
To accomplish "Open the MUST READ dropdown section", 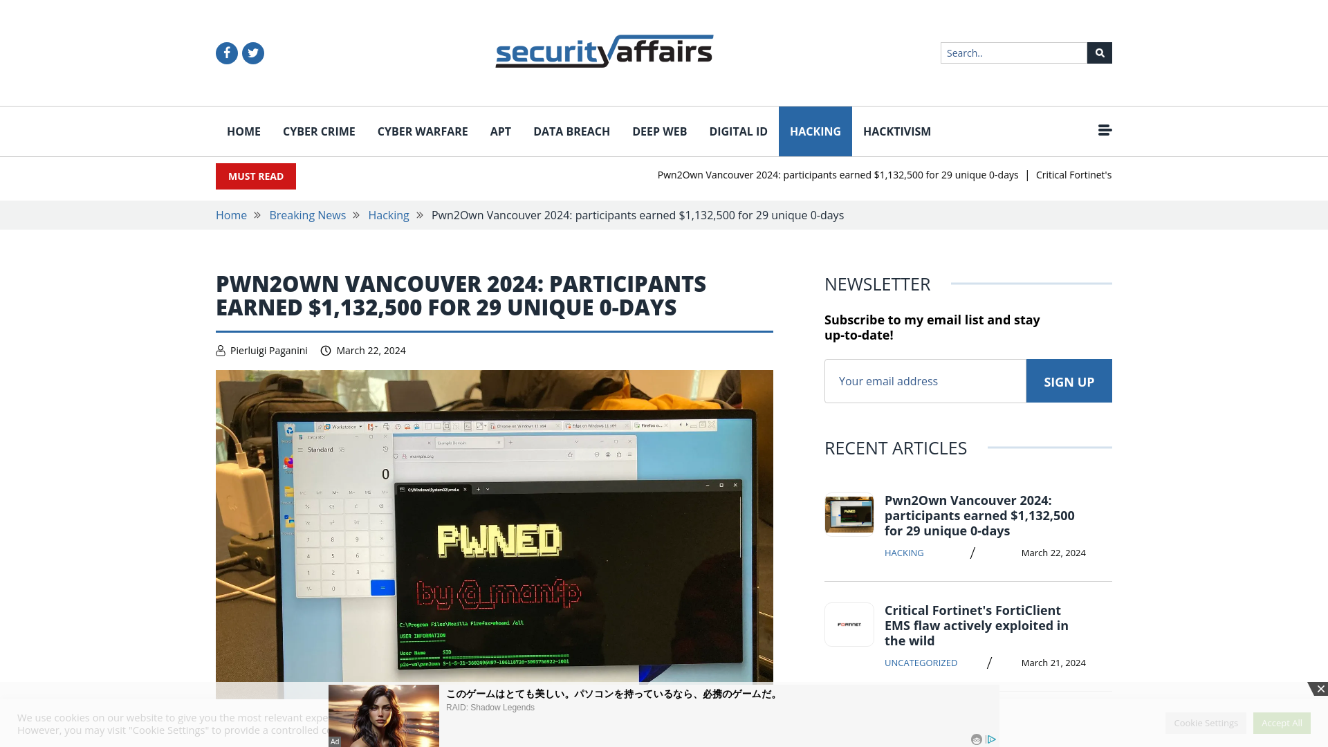I will pos(255,176).
